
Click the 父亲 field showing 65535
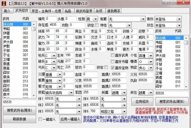click(x=90, y=80)
